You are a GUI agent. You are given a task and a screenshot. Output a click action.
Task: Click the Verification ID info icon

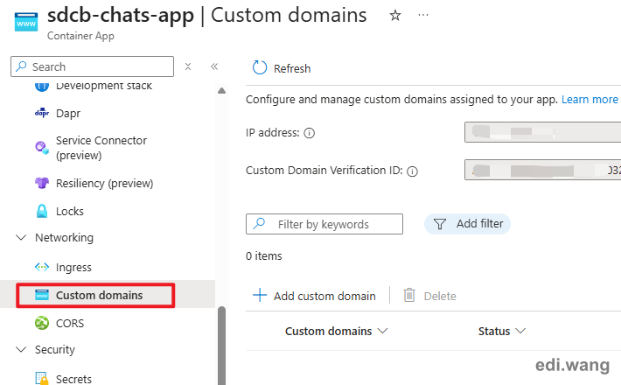pyautogui.click(x=412, y=171)
